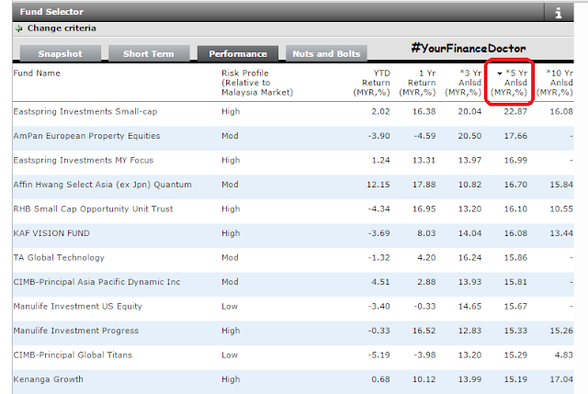
Task: Click 22.87 five-year return for Eastspring Small-cap
Action: [x=515, y=112]
